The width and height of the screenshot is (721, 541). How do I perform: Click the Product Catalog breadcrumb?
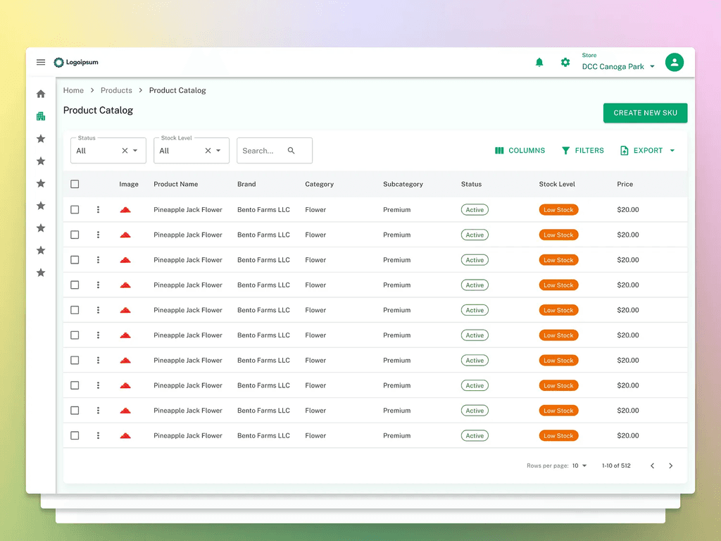pos(177,90)
